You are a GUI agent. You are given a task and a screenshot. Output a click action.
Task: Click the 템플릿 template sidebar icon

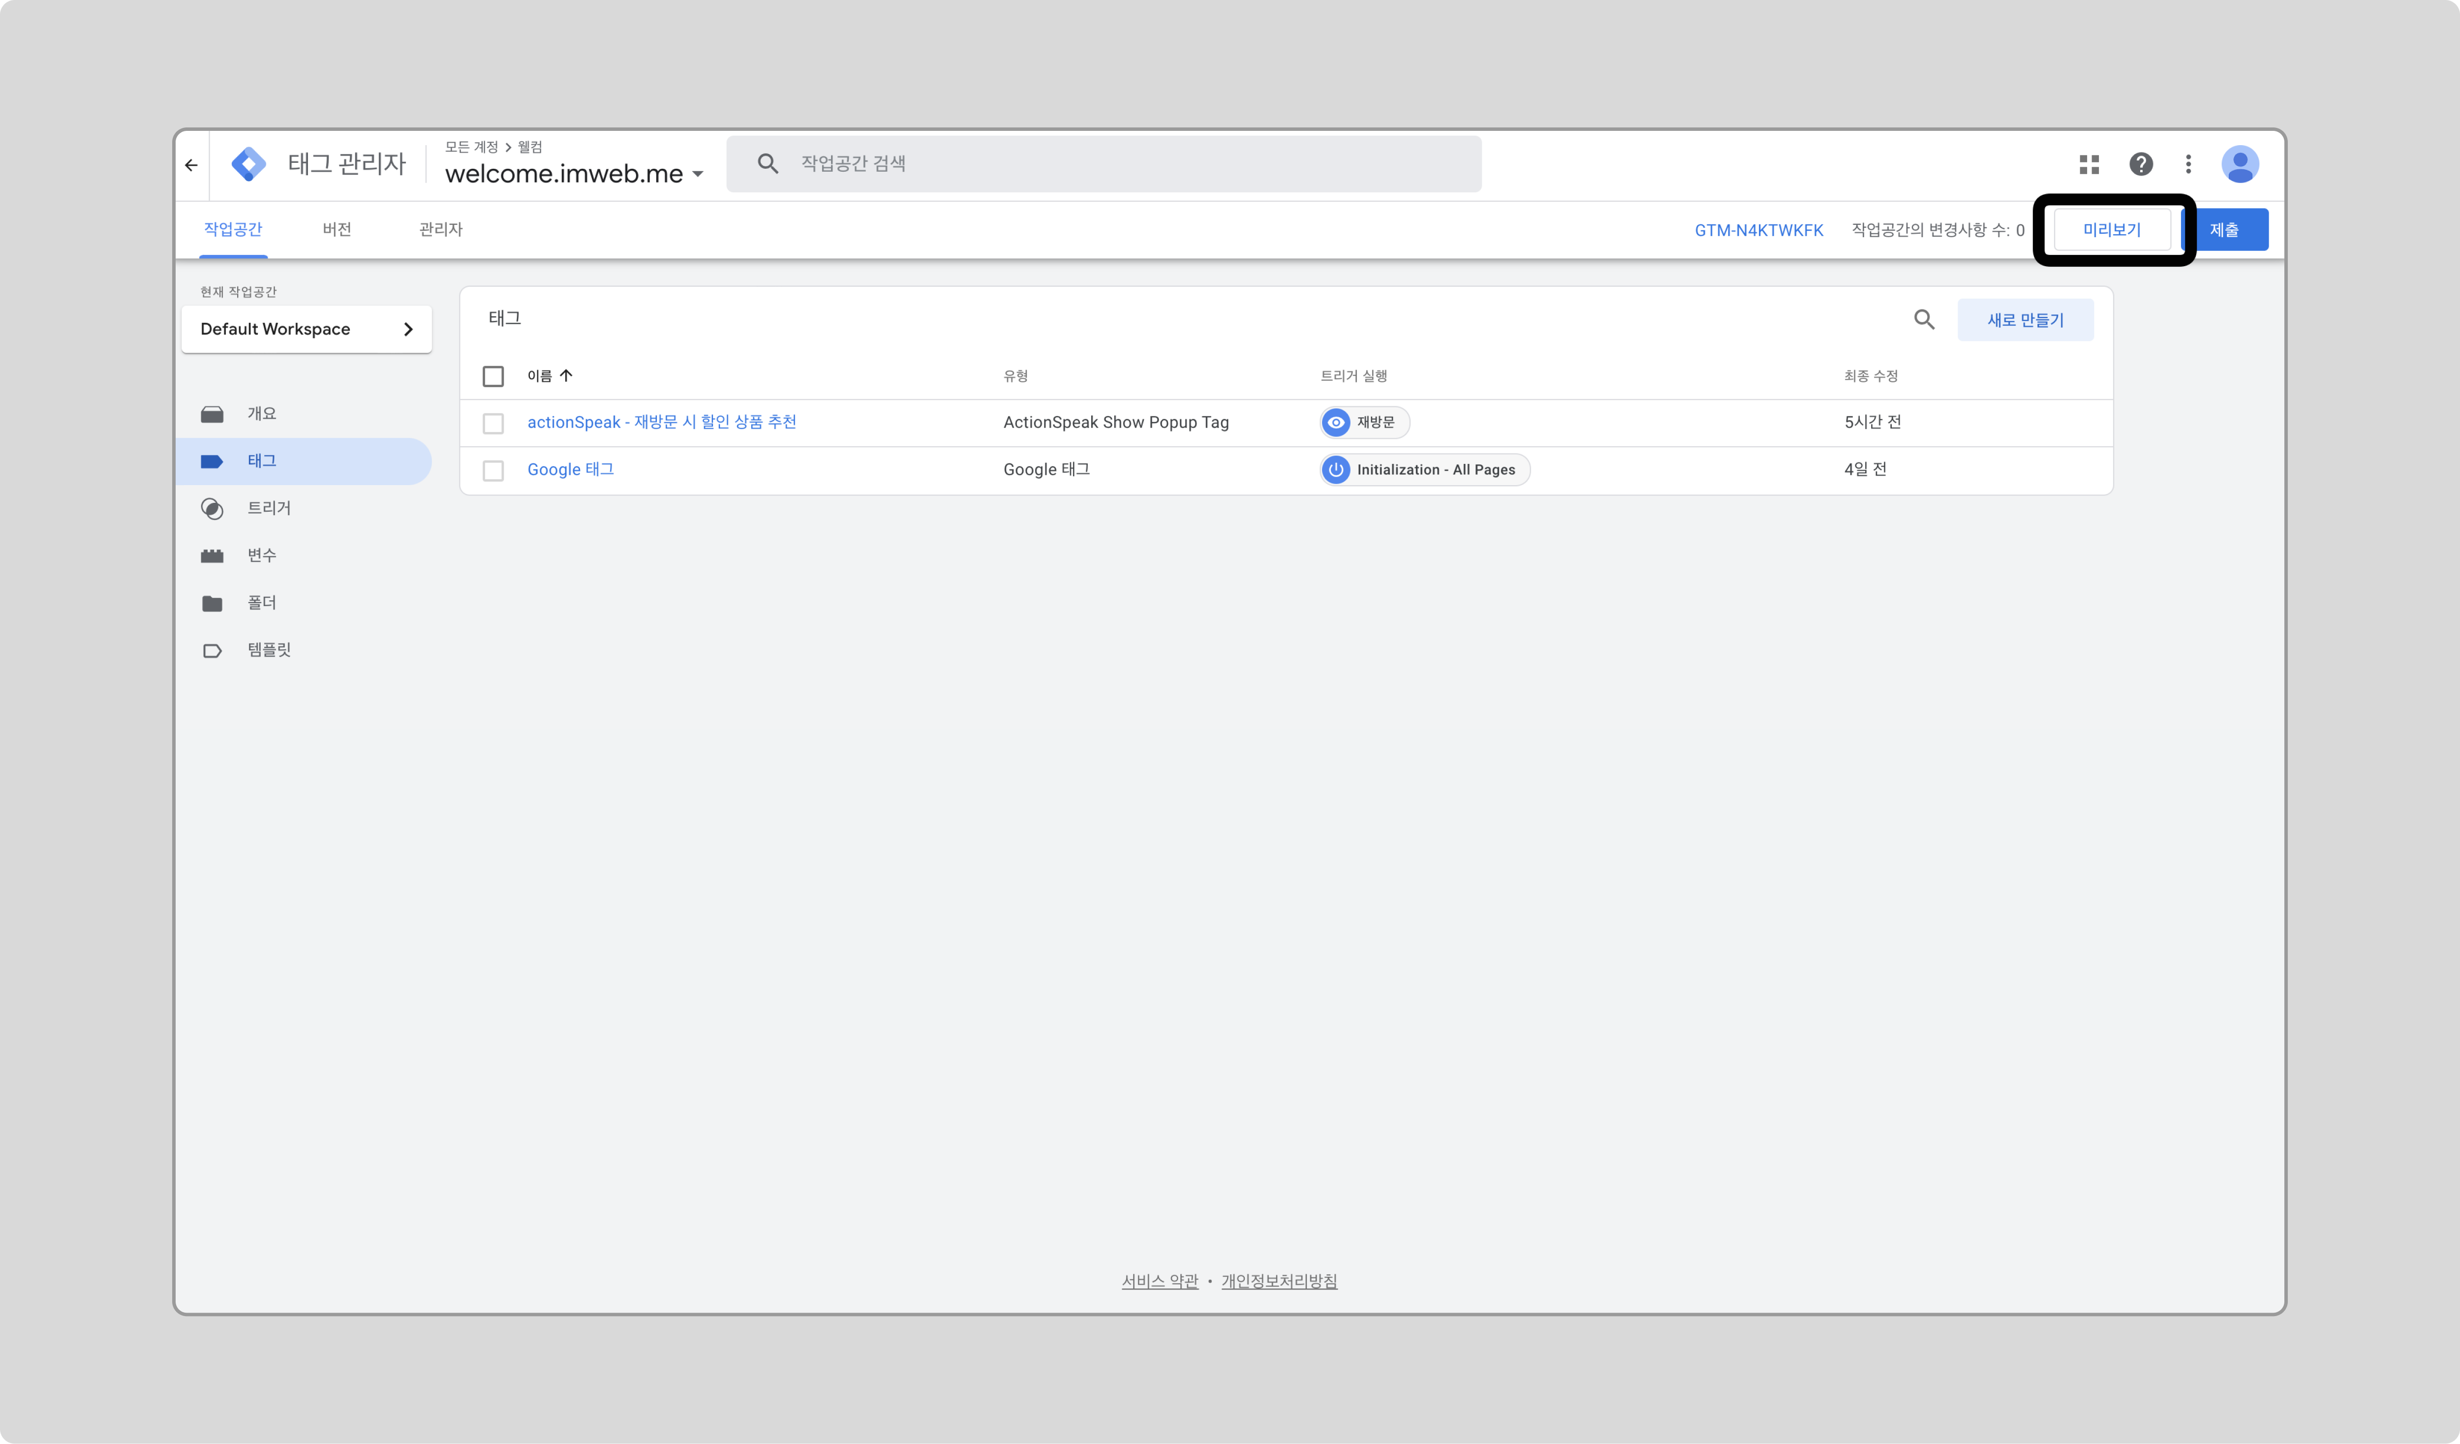coord(212,650)
